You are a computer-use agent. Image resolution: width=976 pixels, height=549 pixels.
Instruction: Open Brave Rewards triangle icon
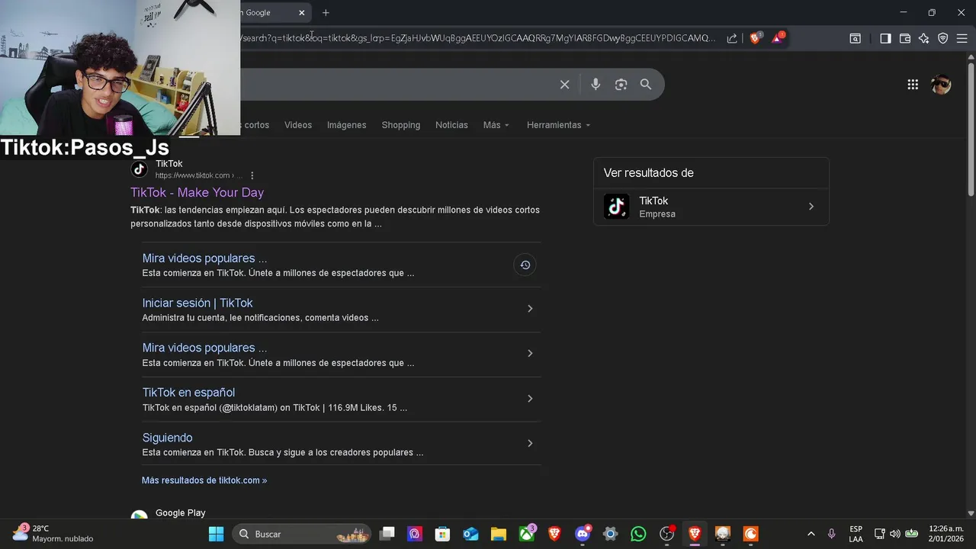pos(778,38)
